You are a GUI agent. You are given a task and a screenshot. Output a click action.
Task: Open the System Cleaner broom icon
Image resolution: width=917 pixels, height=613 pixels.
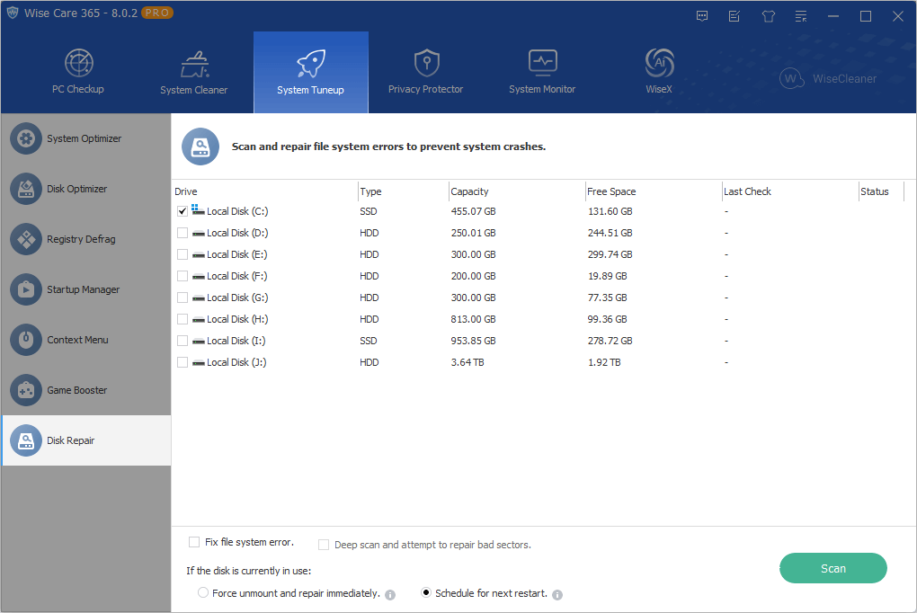click(195, 65)
